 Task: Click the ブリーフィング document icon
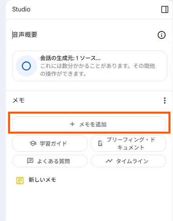coord(100,143)
